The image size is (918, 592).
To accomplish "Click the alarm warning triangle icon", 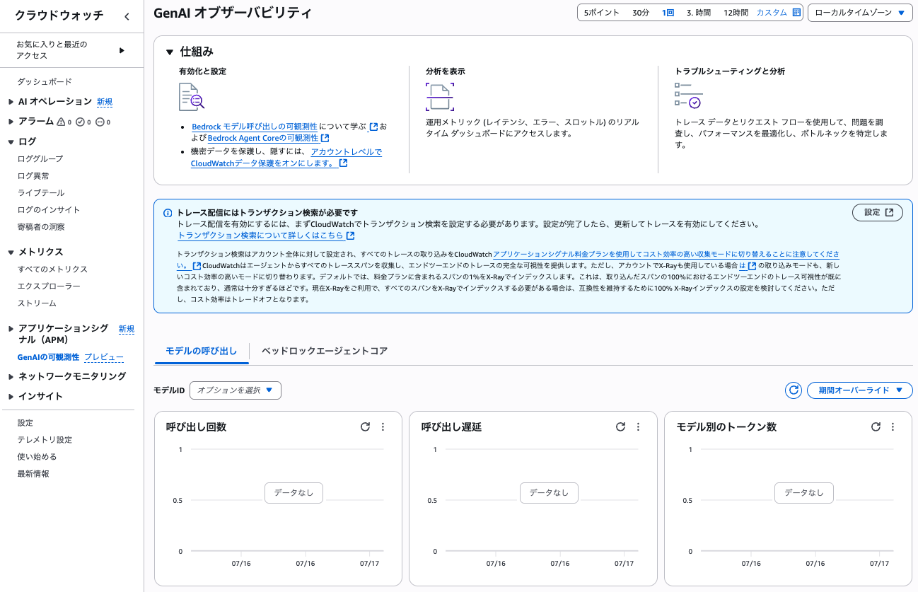I will click(61, 122).
